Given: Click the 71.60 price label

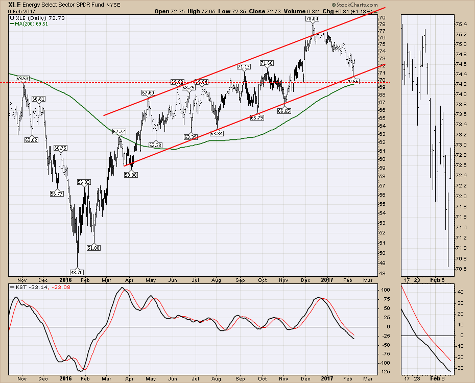Looking at the screenshot, I should tap(267, 63).
